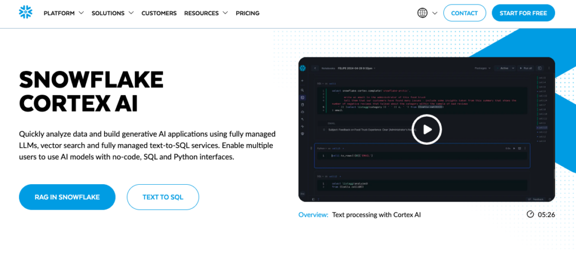Click the Snowflake logo inside video preview
Viewport: 576px width, 258px height.
(x=303, y=68)
